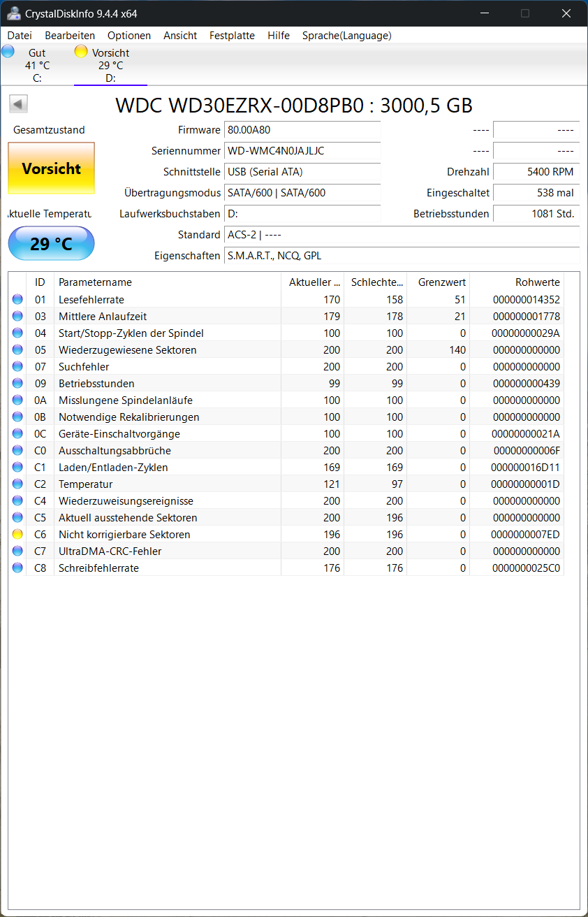Image resolution: width=588 pixels, height=917 pixels.
Task: Click raw value 000000014352
Action: (x=526, y=300)
